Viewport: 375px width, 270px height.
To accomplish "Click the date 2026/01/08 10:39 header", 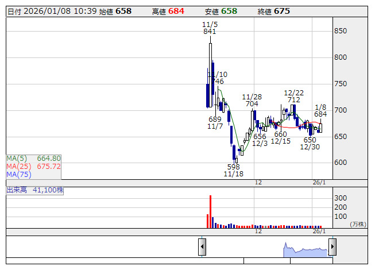I will tap(52, 11).
